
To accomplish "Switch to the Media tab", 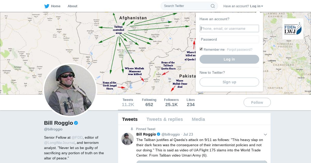I will [x=198, y=119].
